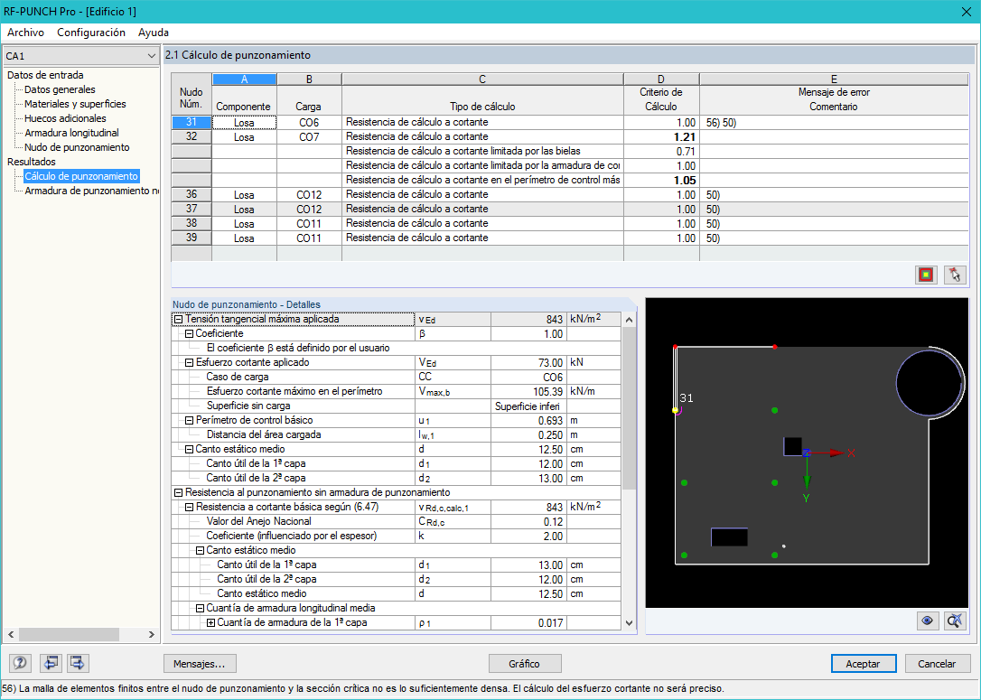Select node row 39 header
Screen dimensions: 981x700
pyautogui.click(x=192, y=238)
